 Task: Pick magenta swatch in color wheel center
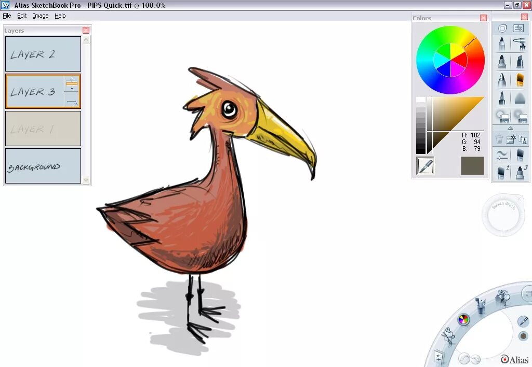(456, 70)
